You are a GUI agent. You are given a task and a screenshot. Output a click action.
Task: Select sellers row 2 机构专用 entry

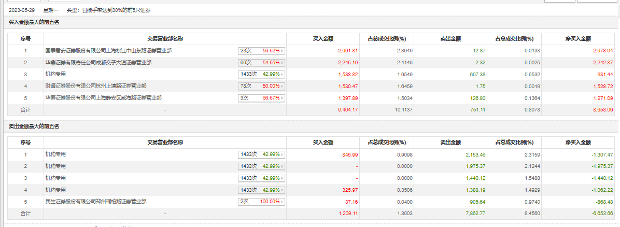(55, 166)
